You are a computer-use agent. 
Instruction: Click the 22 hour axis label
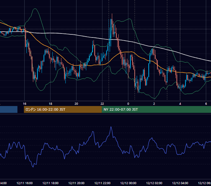tap(102, 104)
